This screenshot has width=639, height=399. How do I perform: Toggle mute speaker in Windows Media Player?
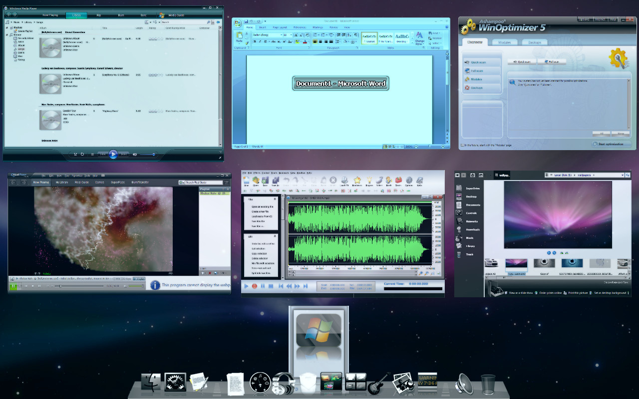coord(135,155)
